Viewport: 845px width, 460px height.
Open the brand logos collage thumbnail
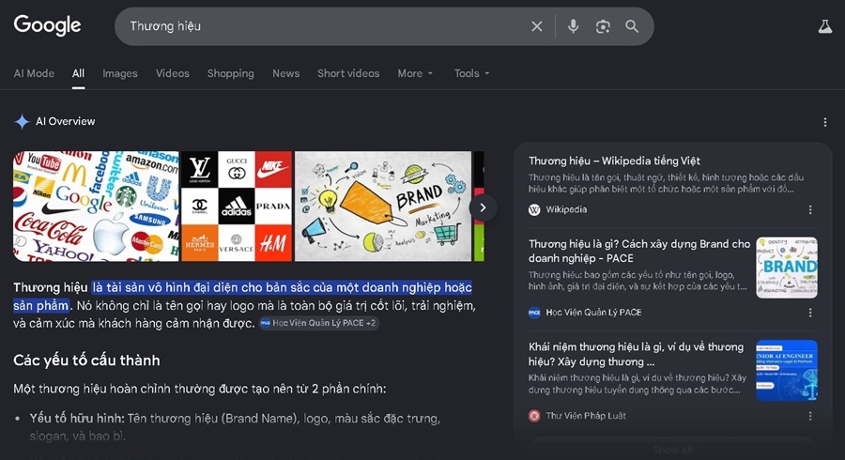[x=96, y=207]
